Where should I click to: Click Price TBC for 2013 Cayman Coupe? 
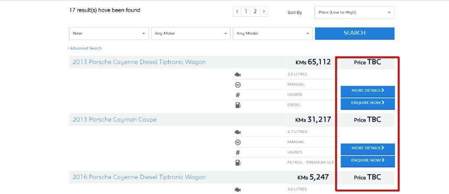tap(367, 120)
